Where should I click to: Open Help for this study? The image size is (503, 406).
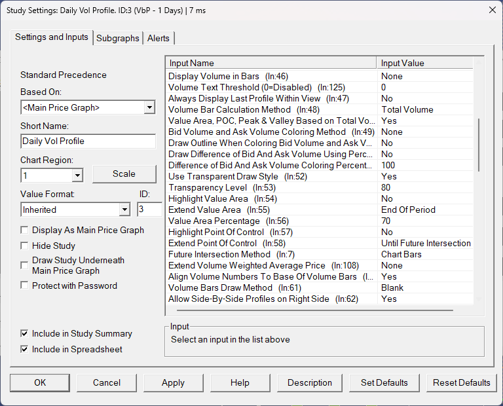(240, 382)
